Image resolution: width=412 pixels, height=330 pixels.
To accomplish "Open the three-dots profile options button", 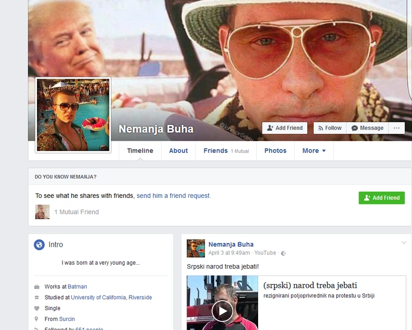I will [396, 128].
